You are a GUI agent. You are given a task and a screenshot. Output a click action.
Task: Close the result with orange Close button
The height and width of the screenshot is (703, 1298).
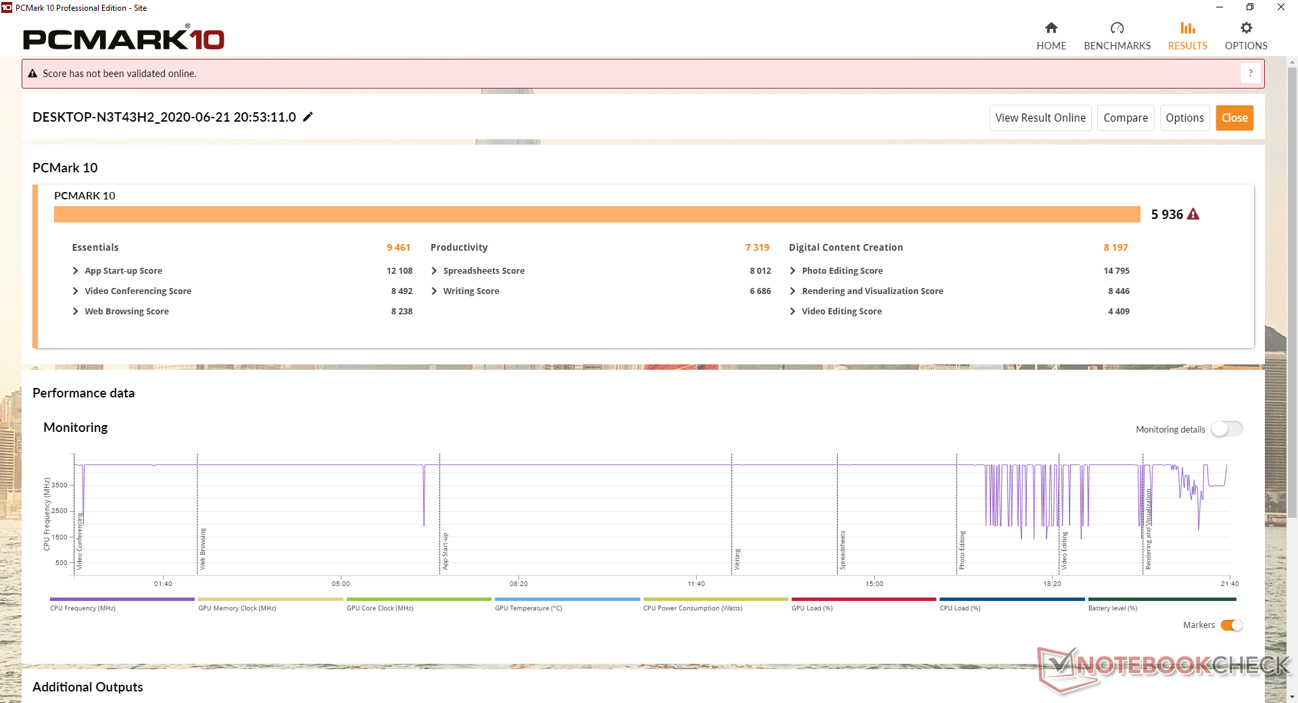1234,118
